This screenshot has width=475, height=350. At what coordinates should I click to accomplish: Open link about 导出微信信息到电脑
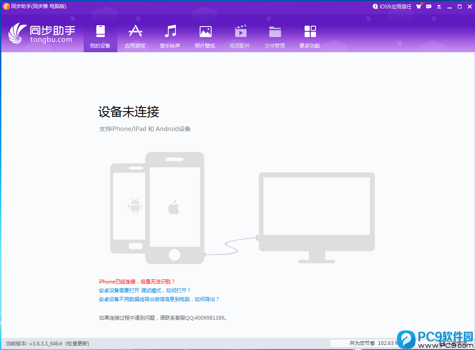pos(159,299)
